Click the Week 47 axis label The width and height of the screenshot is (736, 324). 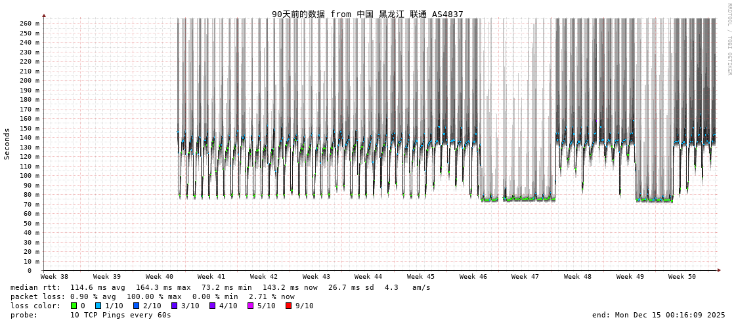tap(525, 277)
